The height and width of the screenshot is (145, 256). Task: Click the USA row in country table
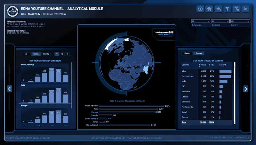click(x=207, y=71)
